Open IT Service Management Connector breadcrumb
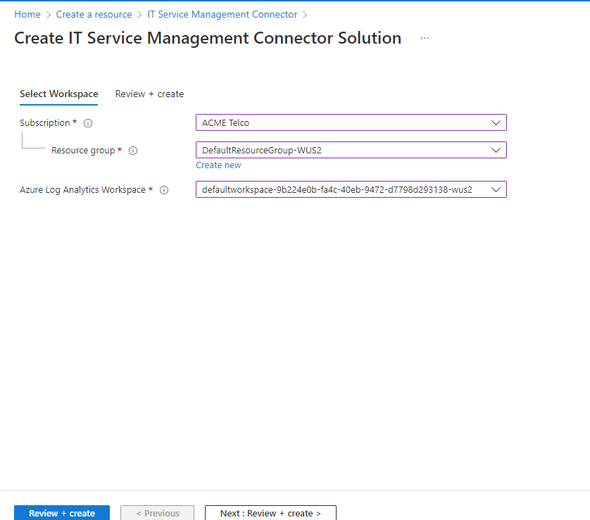 coord(222,14)
